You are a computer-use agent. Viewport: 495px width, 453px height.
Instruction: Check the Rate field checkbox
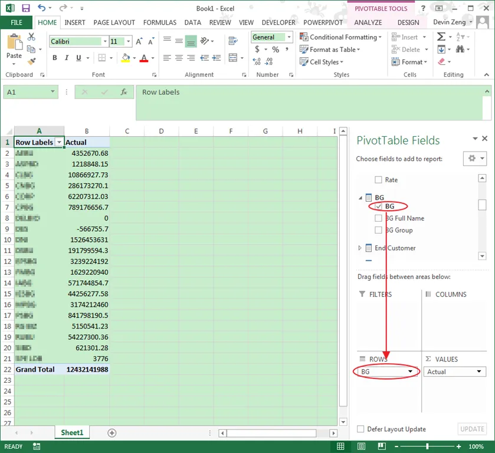(x=378, y=180)
